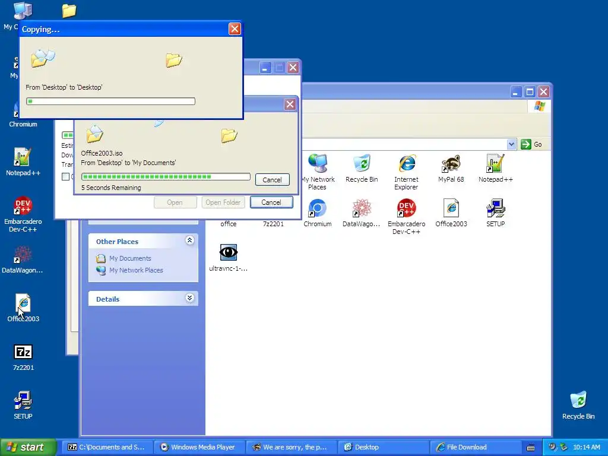Click the 'office' folder label in Explorer

(229, 224)
